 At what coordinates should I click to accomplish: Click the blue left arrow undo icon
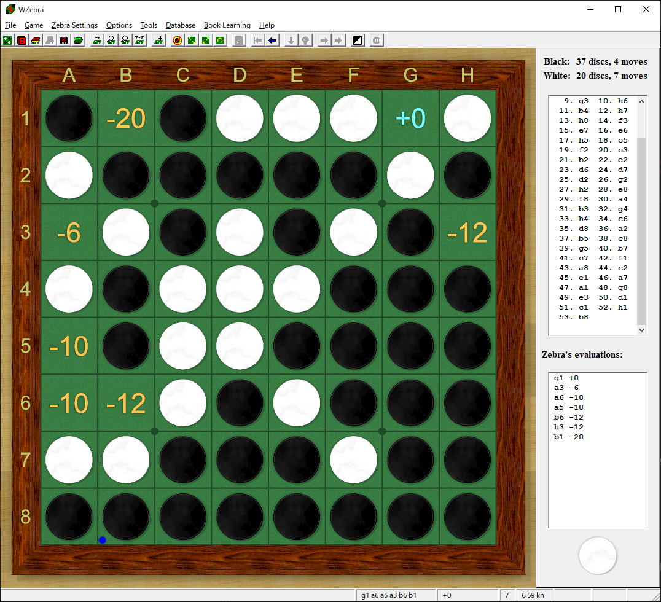tap(272, 41)
